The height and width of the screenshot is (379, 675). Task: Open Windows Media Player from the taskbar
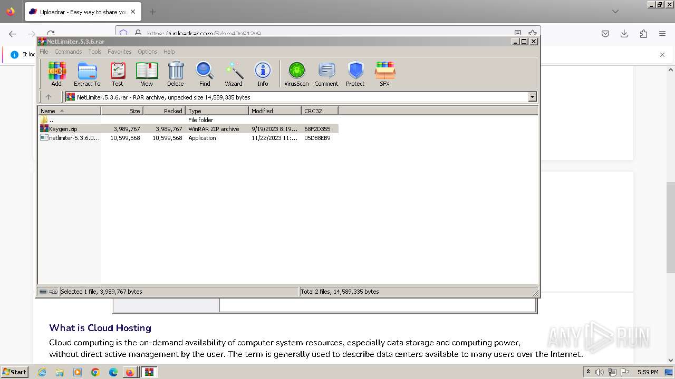[x=78, y=372]
